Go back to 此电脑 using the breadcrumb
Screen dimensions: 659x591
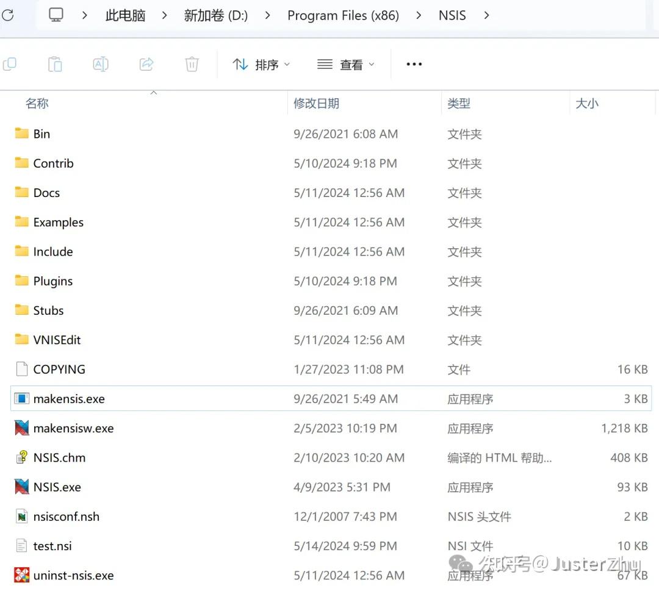(125, 15)
